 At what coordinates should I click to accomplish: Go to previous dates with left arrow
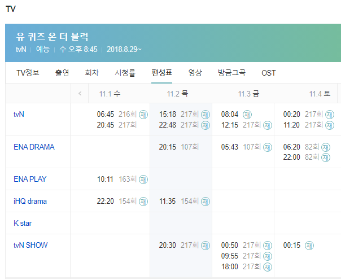80,94
